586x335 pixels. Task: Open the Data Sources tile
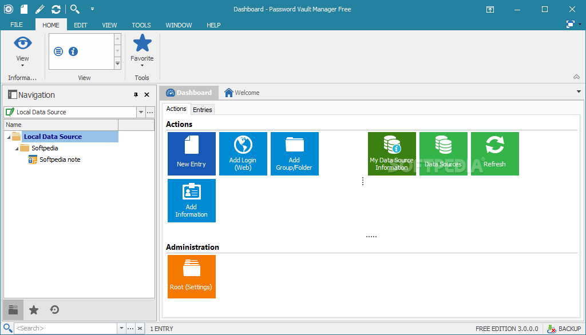coord(444,154)
